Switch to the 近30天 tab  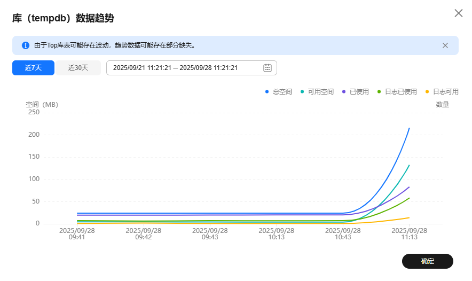point(78,68)
